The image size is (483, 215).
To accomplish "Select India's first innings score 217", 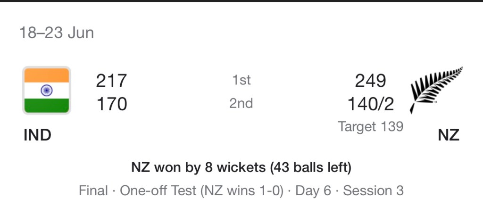I will tap(111, 81).
